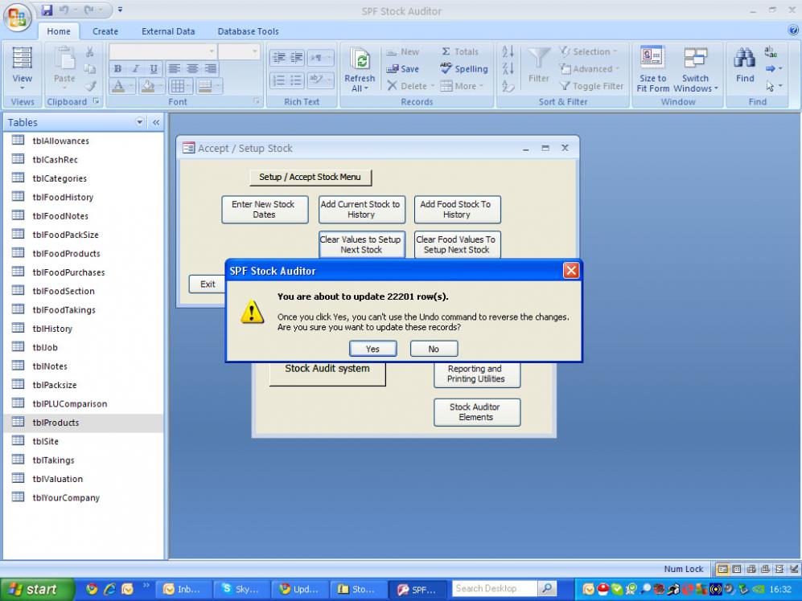Select tblFoodProducts in the Tables list

pyautogui.click(x=83, y=253)
